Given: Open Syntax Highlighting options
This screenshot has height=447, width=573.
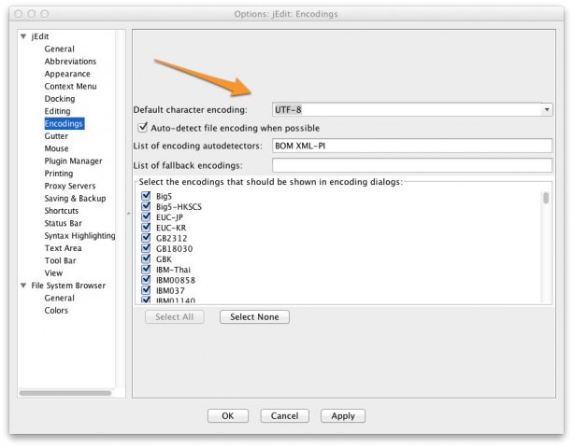Looking at the screenshot, I should click(79, 236).
